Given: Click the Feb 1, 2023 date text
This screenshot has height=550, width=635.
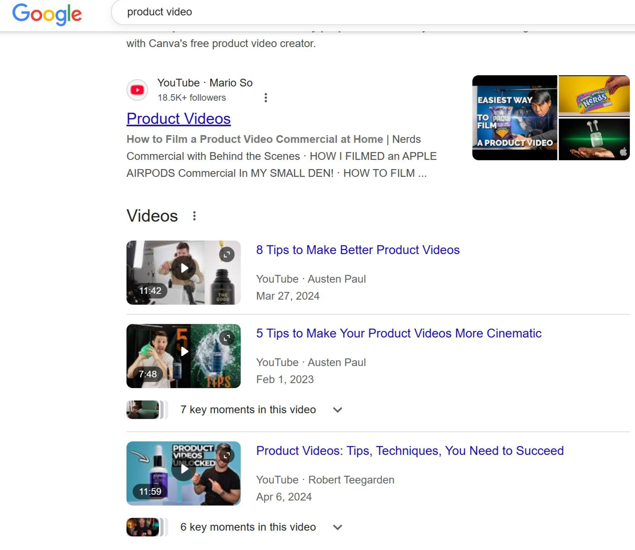Looking at the screenshot, I should click(285, 379).
